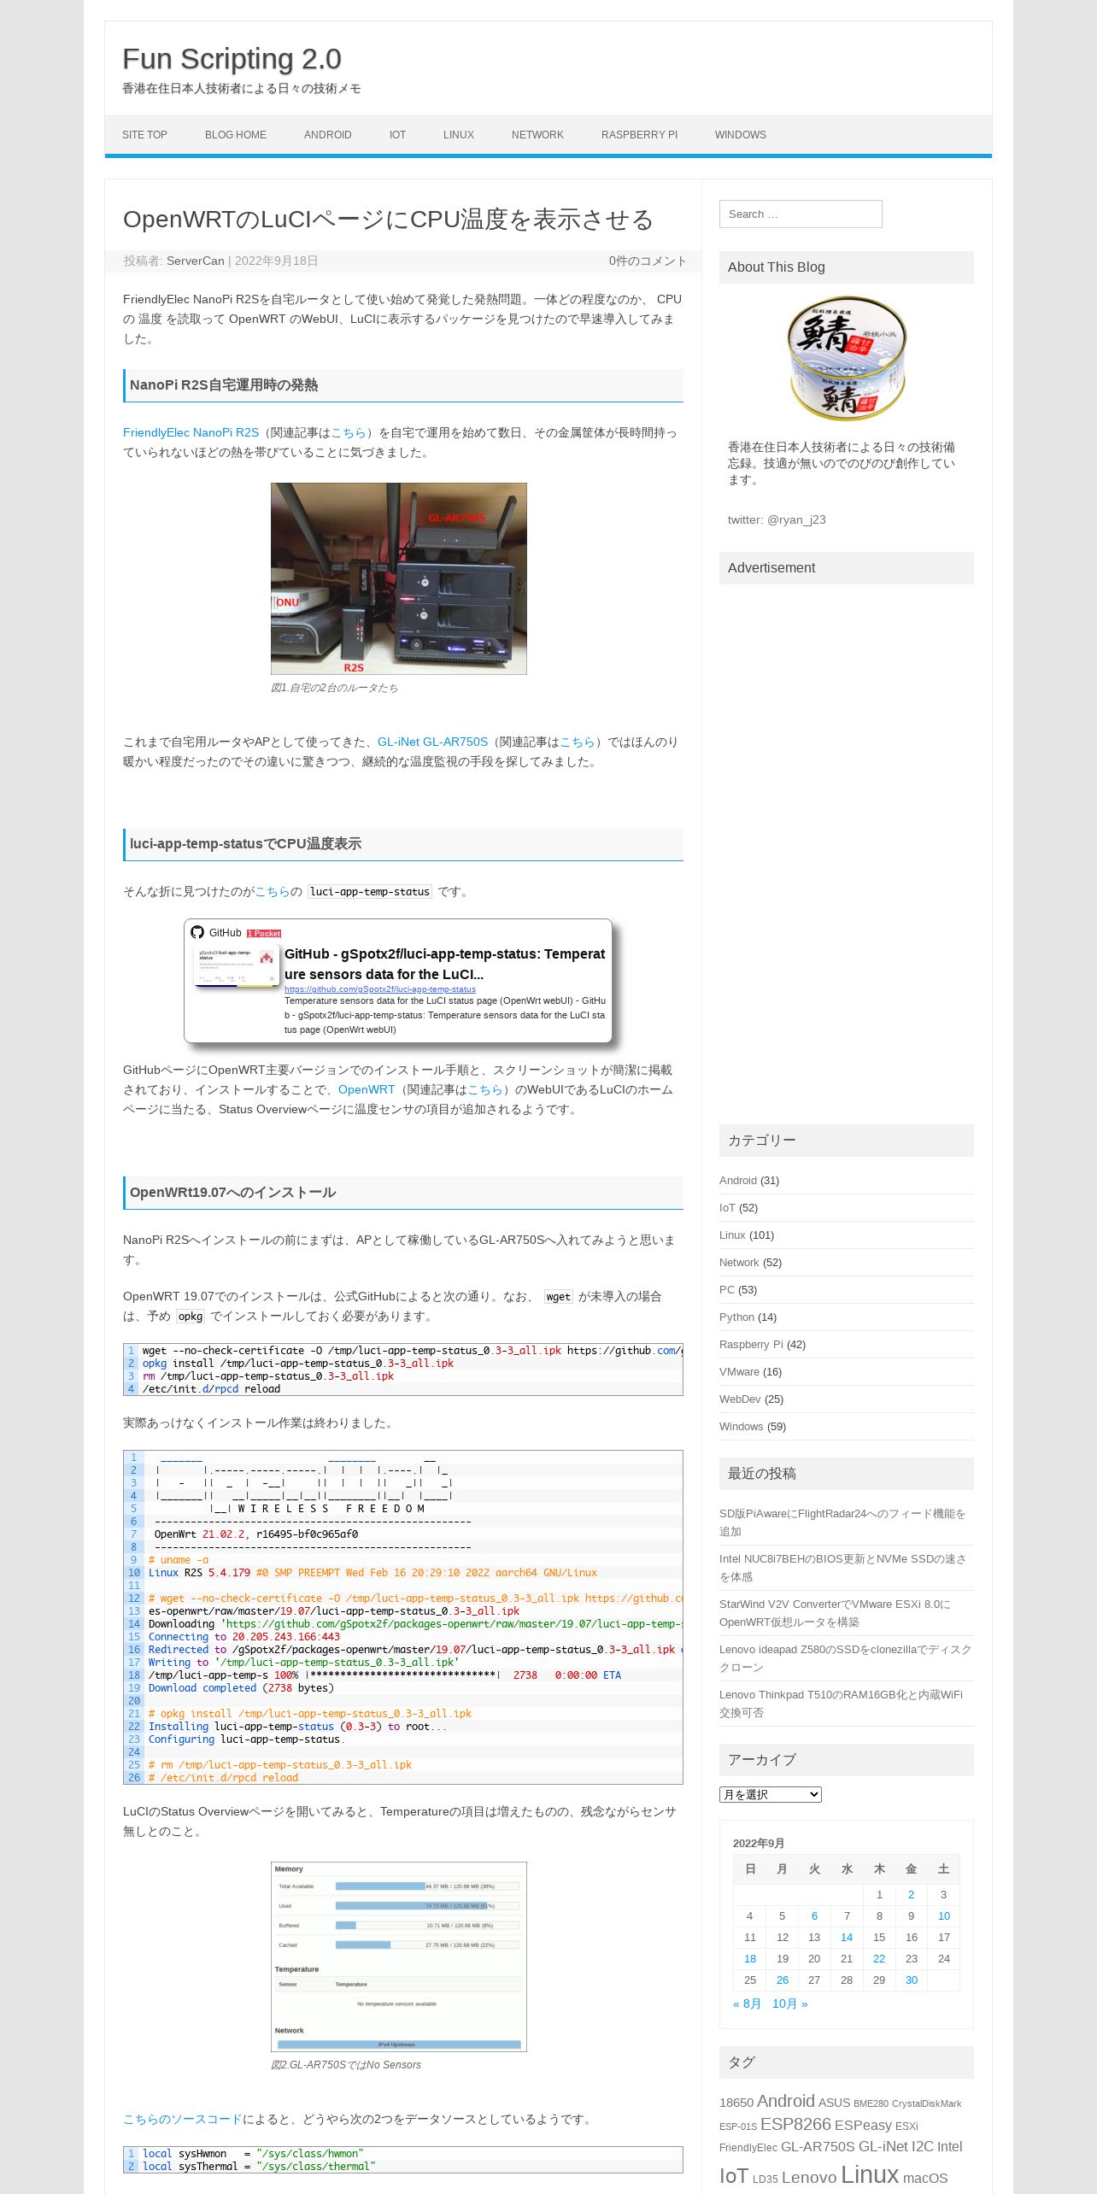Image resolution: width=1097 pixels, height=2194 pixels.
Task: Click the Pocket badge in GitHub card
Action: (264, 933)
